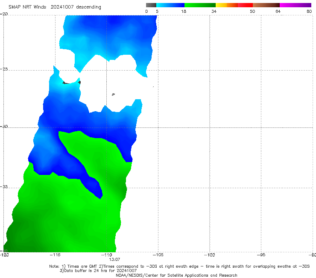Click the magenta-purple segment of the color bar
This screenshot has width=316, height=278.
296,5
